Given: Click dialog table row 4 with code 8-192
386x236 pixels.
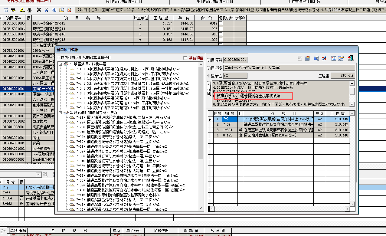Looking at the screenshot, I should coord(279,135).
